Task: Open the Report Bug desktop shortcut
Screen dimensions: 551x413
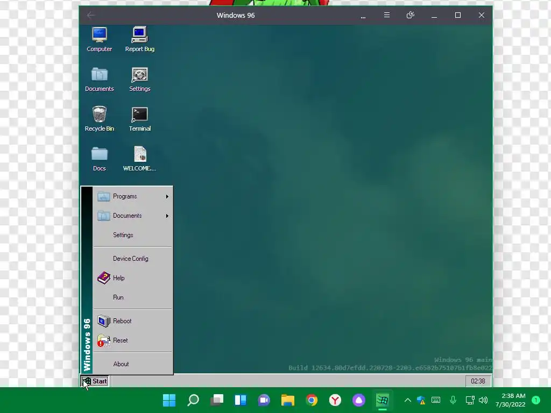Action: point(139,39)
